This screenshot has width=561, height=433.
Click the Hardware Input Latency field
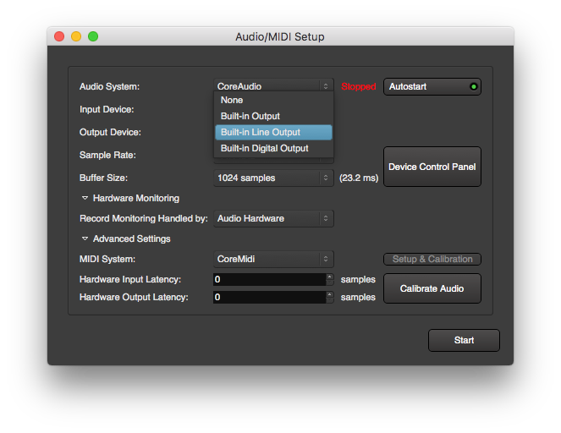pyautogui.click(x=268, y=279)
